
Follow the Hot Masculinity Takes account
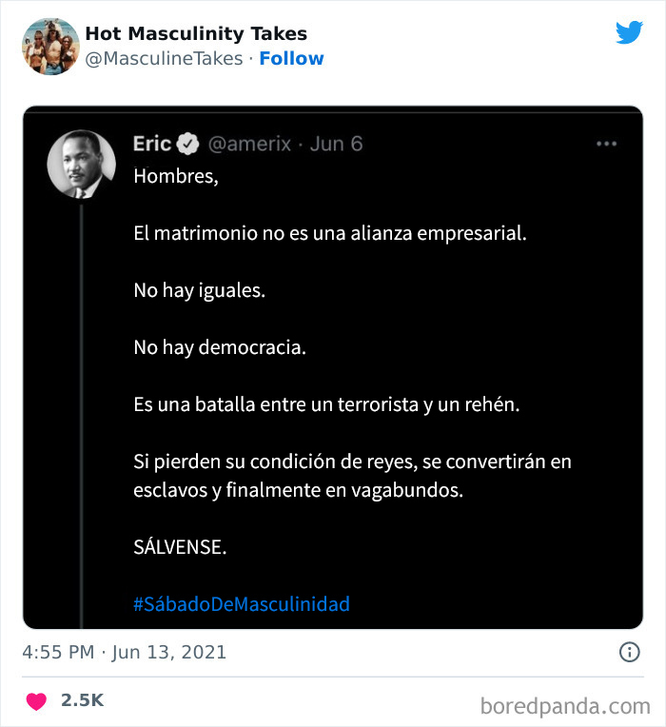point(291,58)
